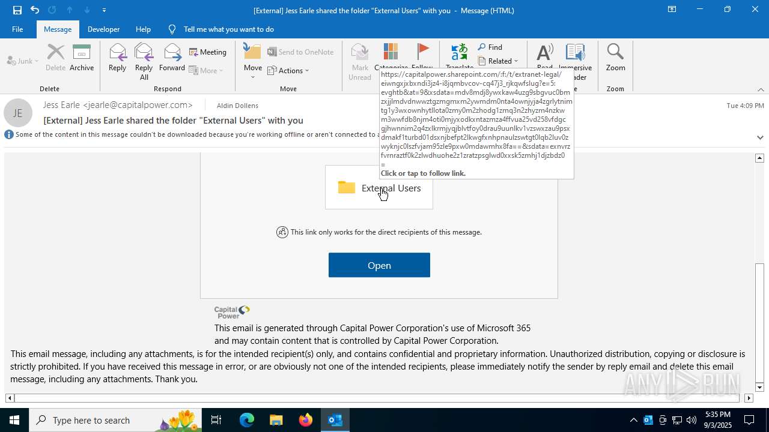This screenshot has width=769, height=432.
Task: Click the Capital Power logo
Action: pos(232,312)
